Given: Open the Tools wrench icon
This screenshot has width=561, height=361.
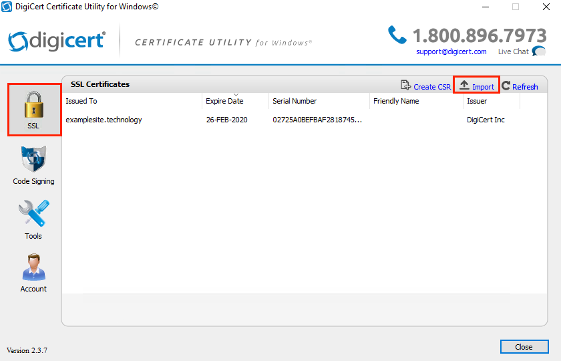Looking at the screenshot, I should pyautogui.click(x=33, y=215).
